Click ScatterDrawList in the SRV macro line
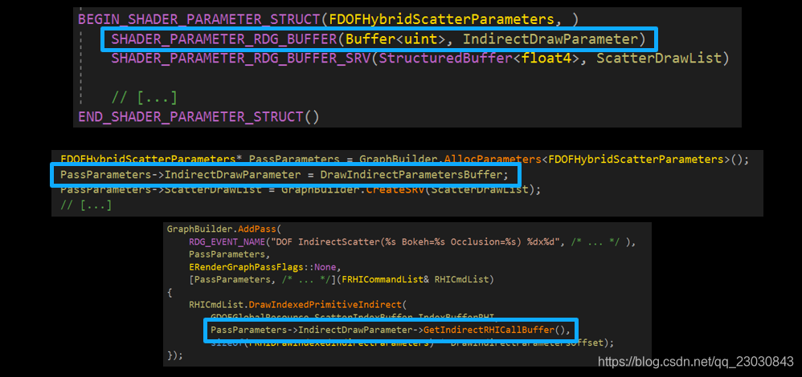Viewport: 802px width, 377px height. [659, 59]
